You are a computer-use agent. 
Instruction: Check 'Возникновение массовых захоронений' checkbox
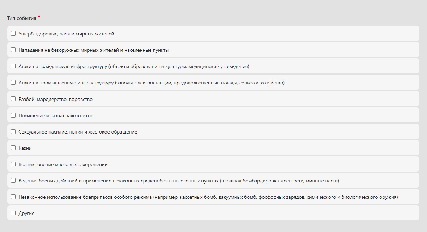pyautogui.click(x=13, y=164)
